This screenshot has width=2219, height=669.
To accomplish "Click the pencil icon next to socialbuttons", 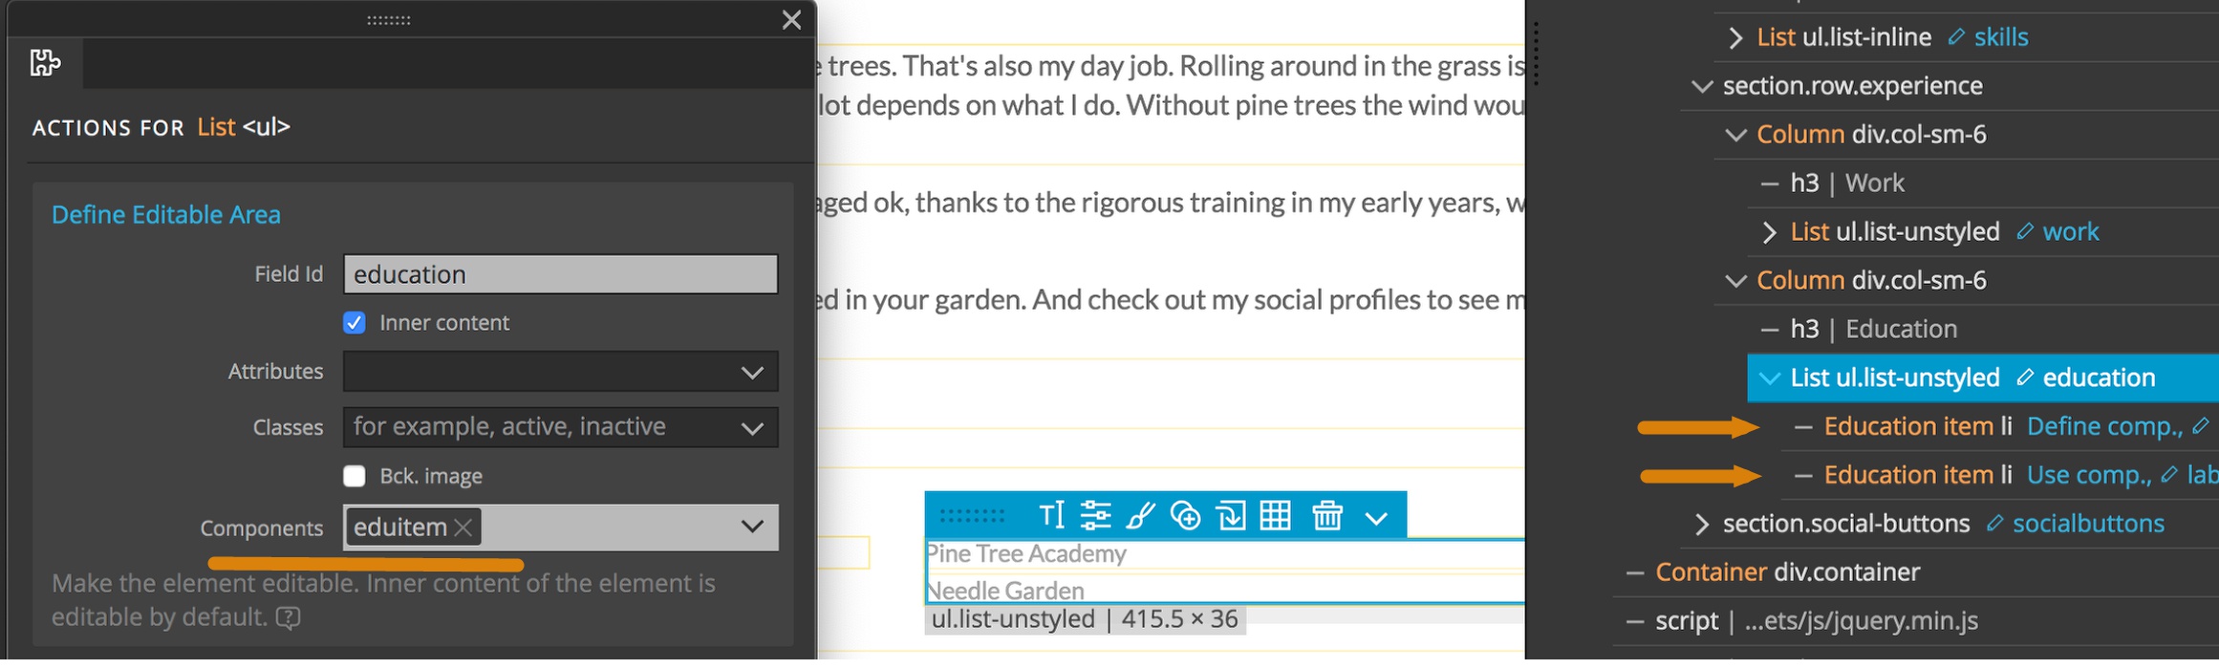I will coord(1994,523).
